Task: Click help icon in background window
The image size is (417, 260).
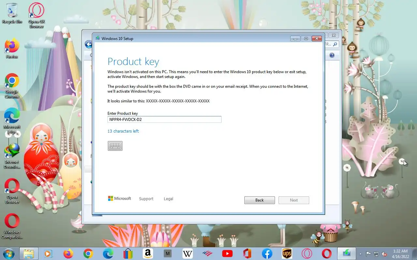Action: point(332,55)
